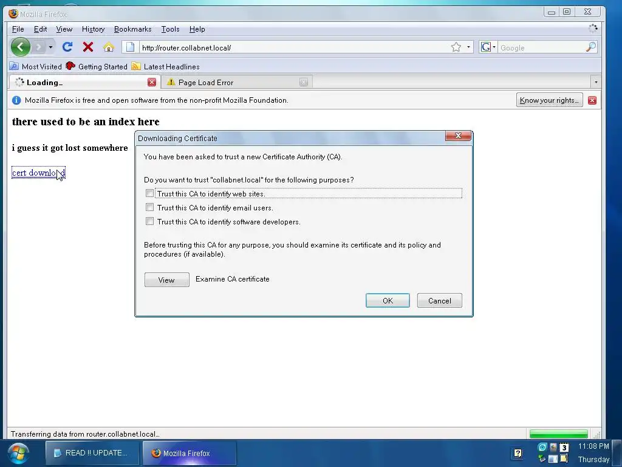Open the READ !! UPDATE taskbar item
This screenshot has width=622, height=467.
click(x=92, y=453)
